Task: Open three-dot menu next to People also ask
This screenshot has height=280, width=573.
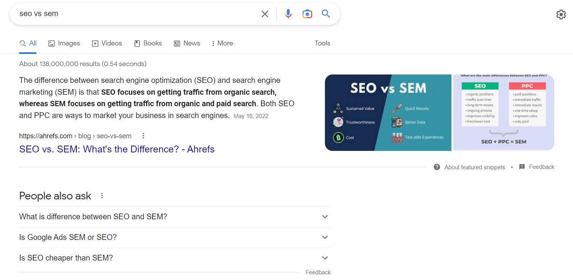Action: (x=102, y=196)
